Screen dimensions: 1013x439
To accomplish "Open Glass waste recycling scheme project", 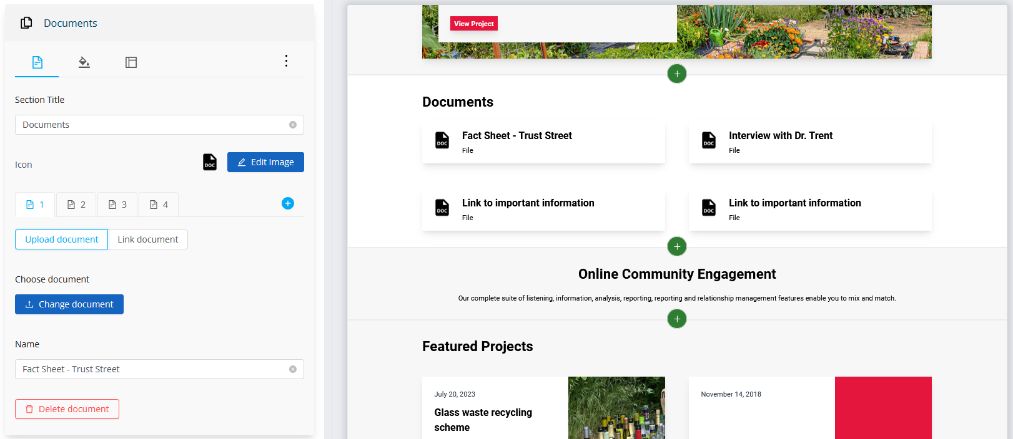I will coord(483,420).
